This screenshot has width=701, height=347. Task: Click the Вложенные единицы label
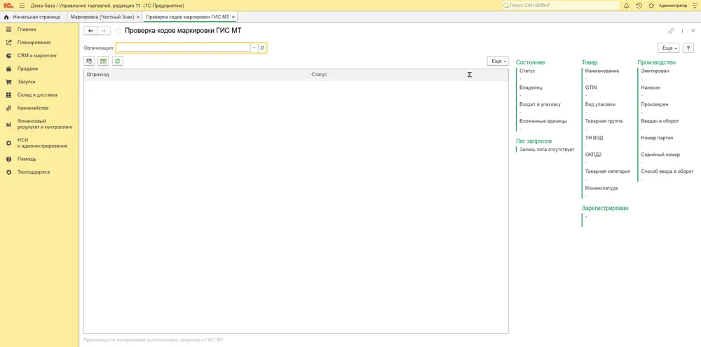tap(543, 121)
